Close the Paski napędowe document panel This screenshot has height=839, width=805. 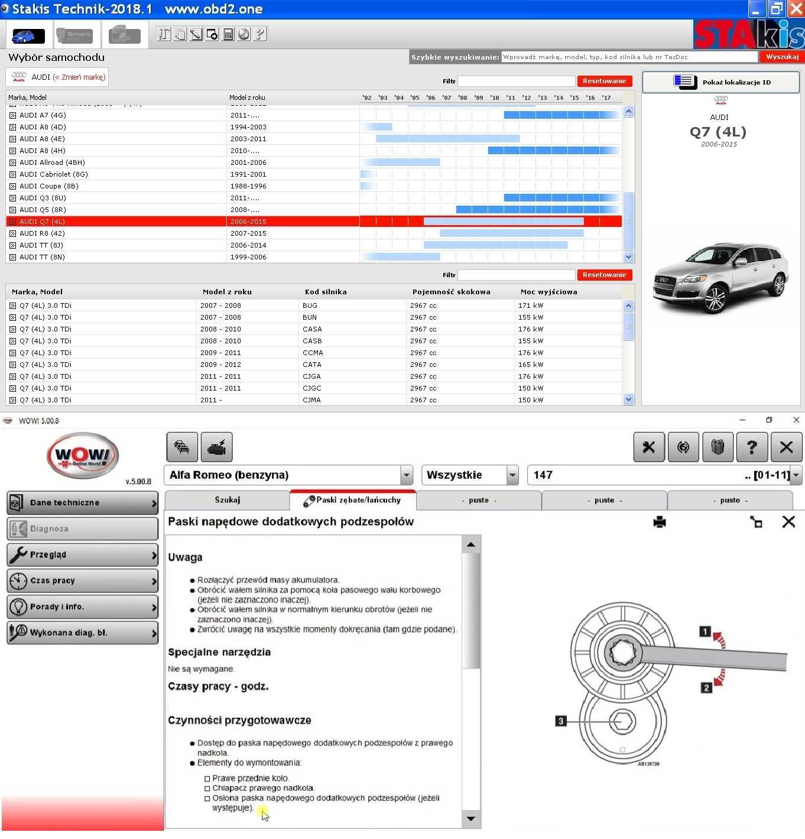tap(788, 522)
